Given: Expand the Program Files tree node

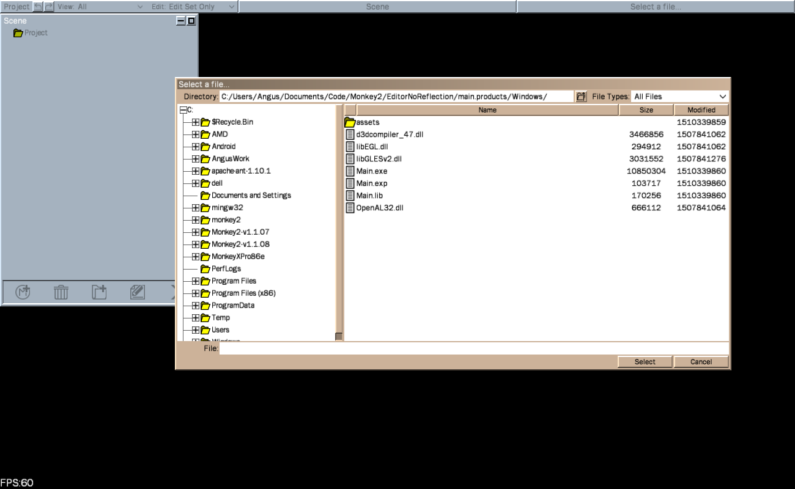Looking at the screenshot, I should click(196, 281).
